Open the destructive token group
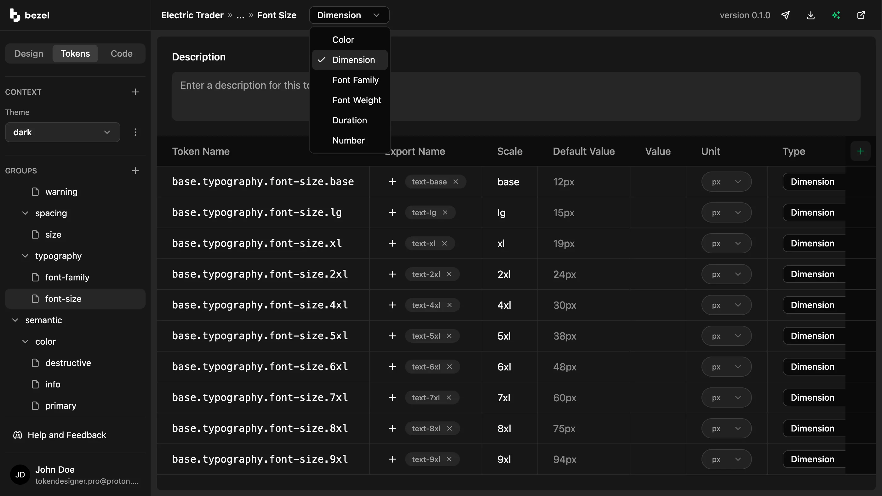The width and height of the screenshot is (882, 496). point(75,363)
